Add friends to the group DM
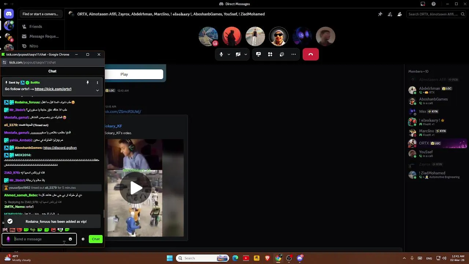Screen dimensions: 469x264 click(390, 14)
